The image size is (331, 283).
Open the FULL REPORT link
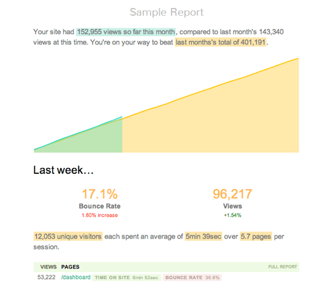[x=283, y=266]
